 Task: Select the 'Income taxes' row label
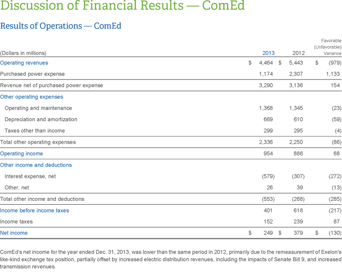click(16, 222)
